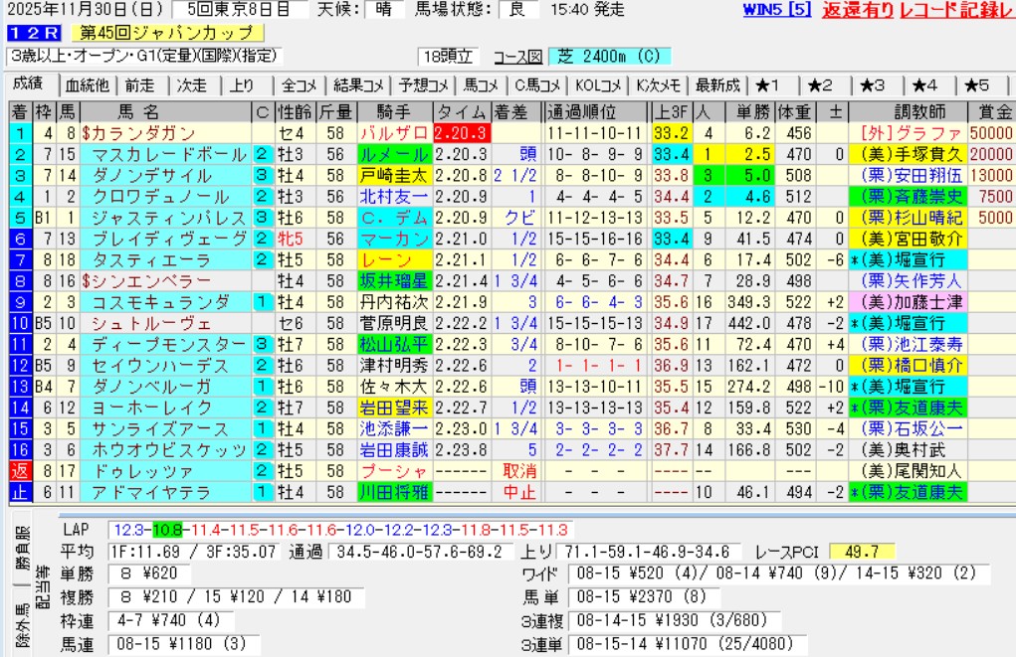Screen dimensions: 1016x657
Task: Click the 返 (refund) marker for ドゥレッツァ
Action: pos(20,470)
